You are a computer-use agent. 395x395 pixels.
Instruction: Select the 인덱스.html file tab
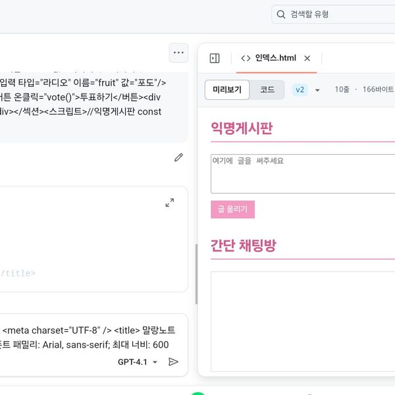[x=275, y=58]
